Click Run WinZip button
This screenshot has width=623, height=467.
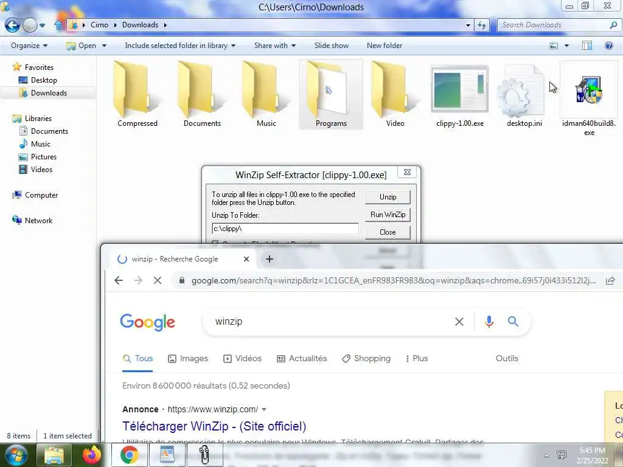tap(388, 215)
